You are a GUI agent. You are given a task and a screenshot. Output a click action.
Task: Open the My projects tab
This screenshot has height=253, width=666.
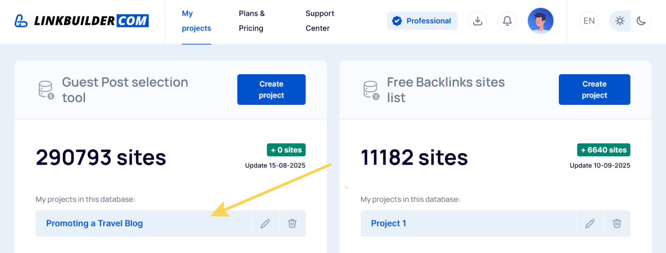click(x=196, y=21)
